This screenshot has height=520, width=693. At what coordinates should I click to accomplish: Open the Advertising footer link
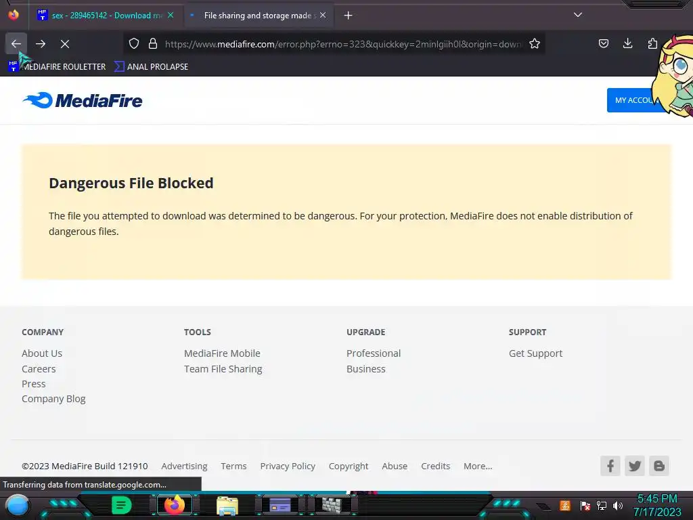(184, 466)
